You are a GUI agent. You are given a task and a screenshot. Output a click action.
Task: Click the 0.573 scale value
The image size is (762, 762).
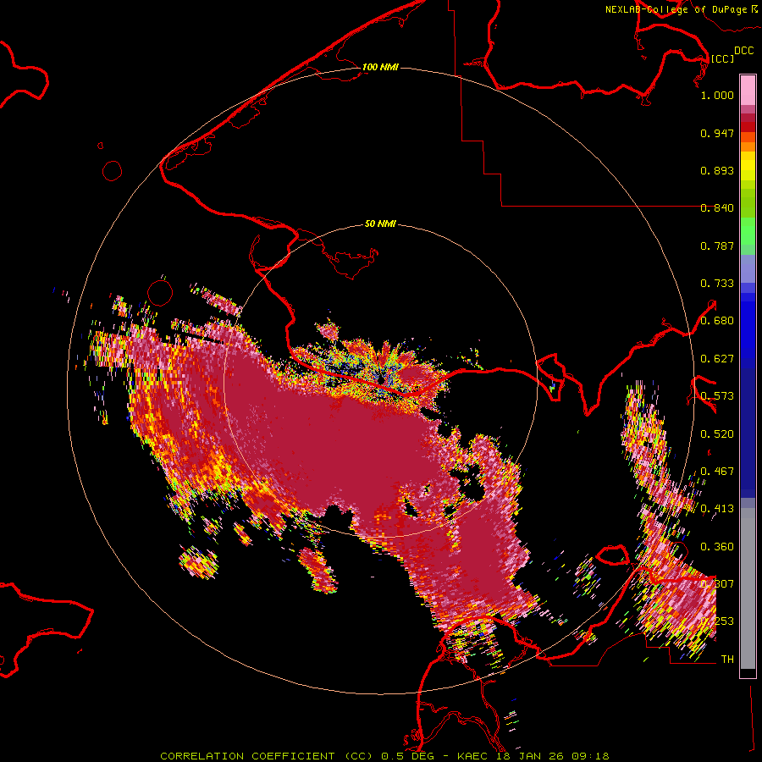pyautogui.click(x=717, y=396)
